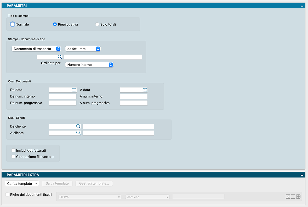
Task: Click the 'Da cliente' search magnifier
Action: click(78, 126)
